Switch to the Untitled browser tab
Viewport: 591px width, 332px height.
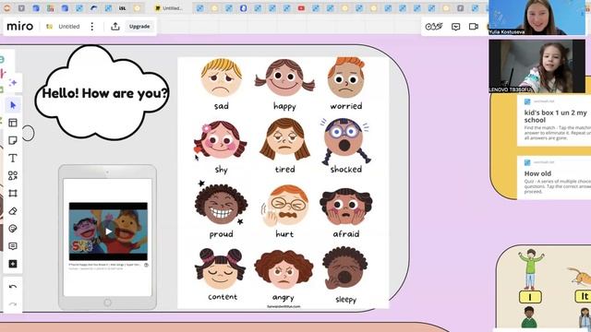point(168,8)
